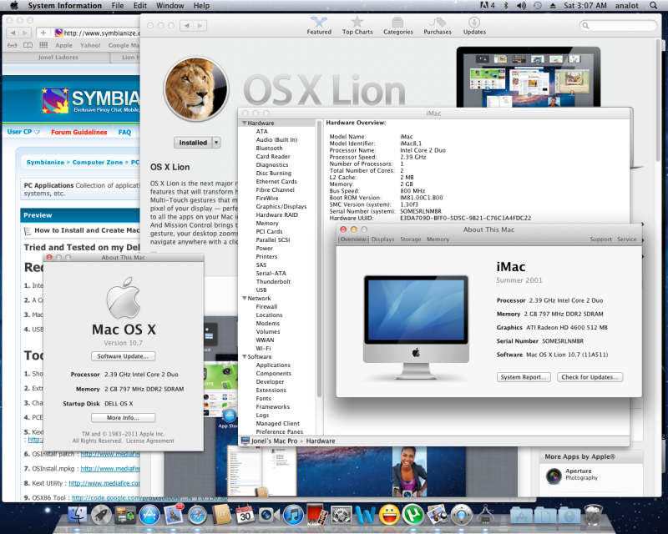Open the Help menu
The width and height of the screenshot is (668, 534).
201,6
